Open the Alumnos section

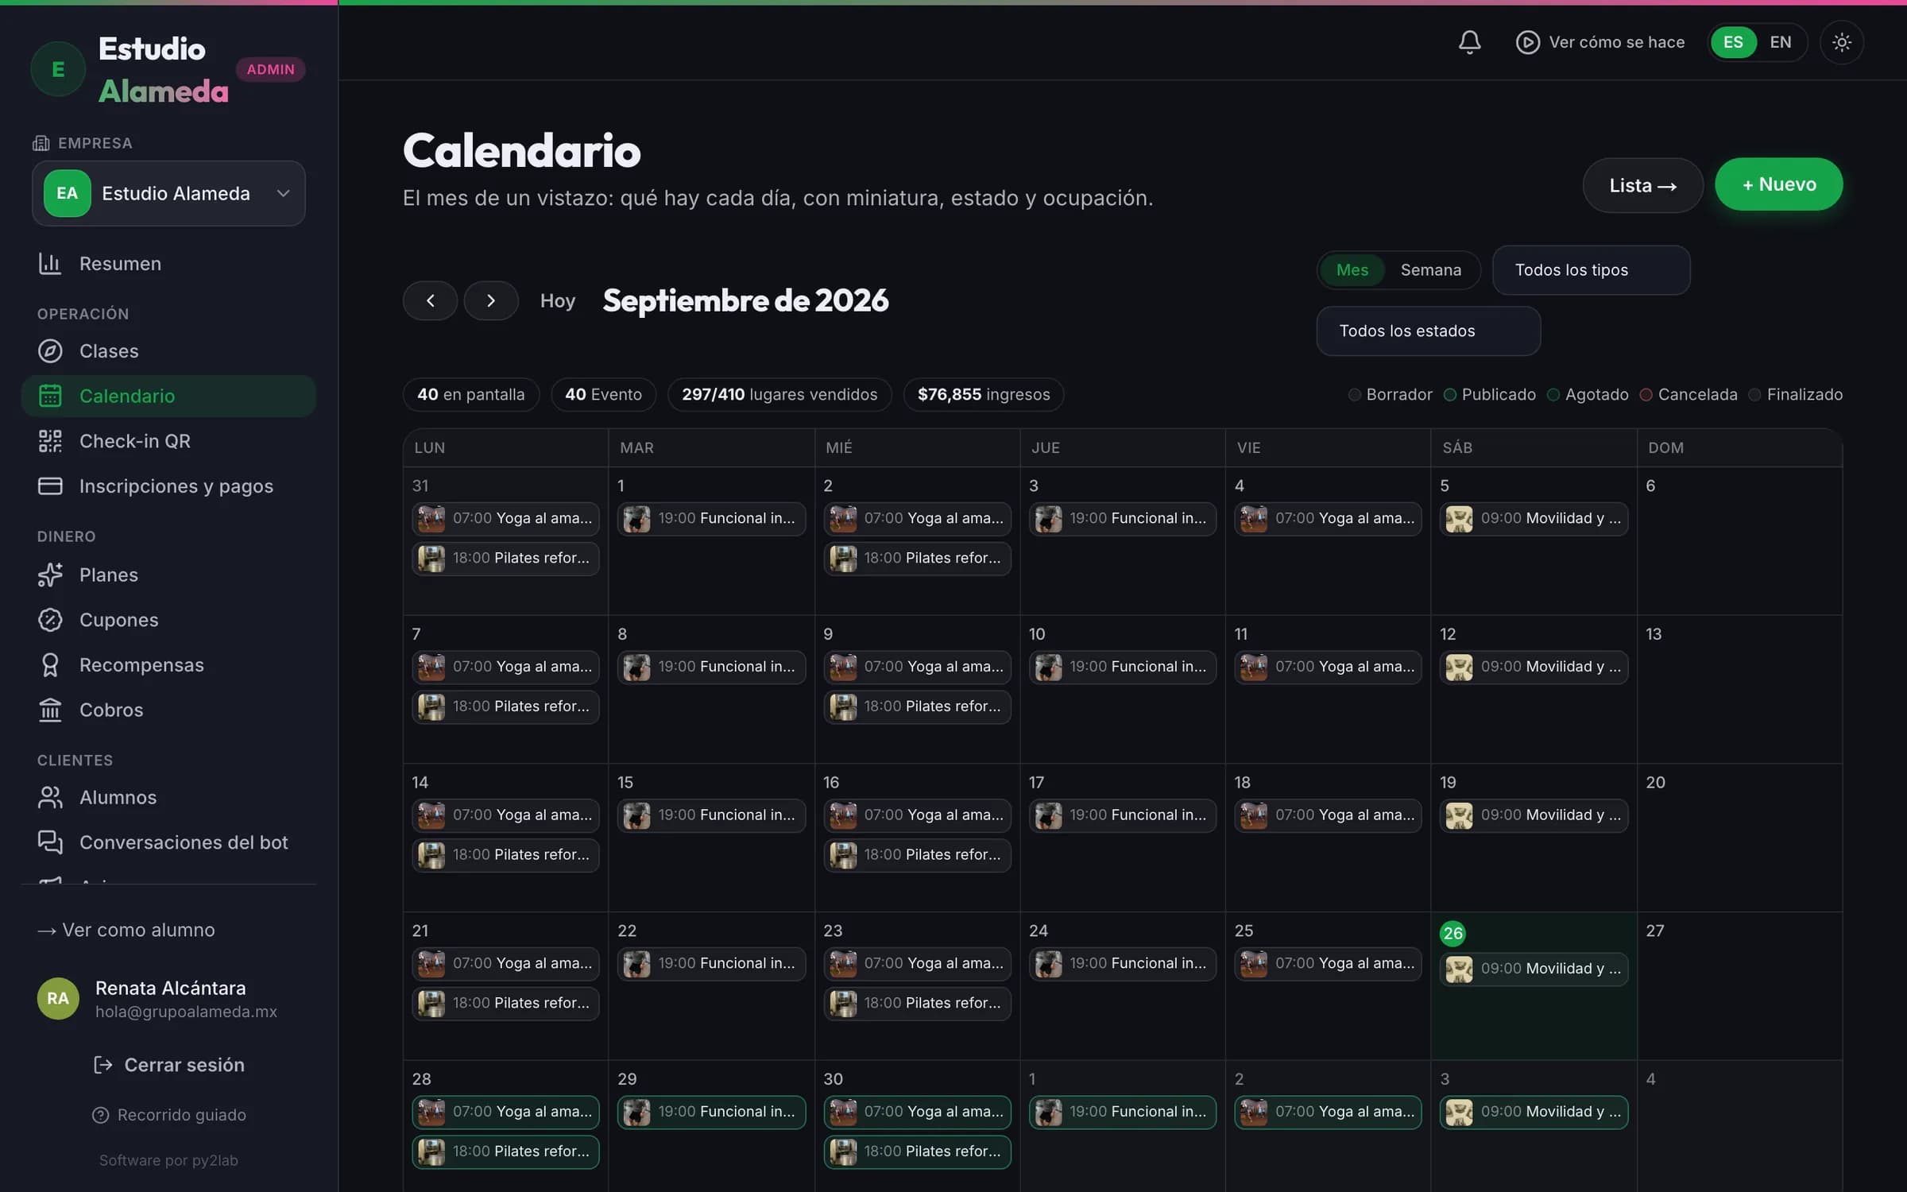point(168,797)
